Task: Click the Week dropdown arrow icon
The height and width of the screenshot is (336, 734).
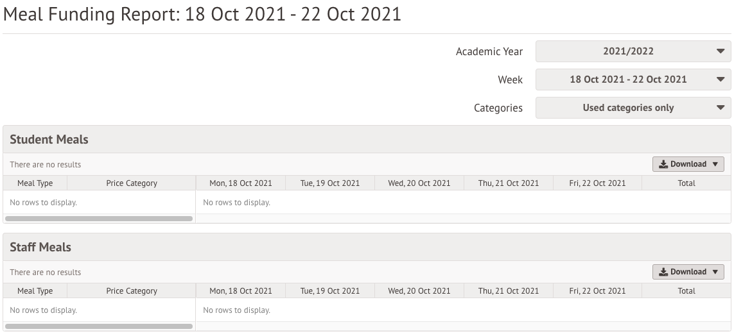Action: [721, 80]
